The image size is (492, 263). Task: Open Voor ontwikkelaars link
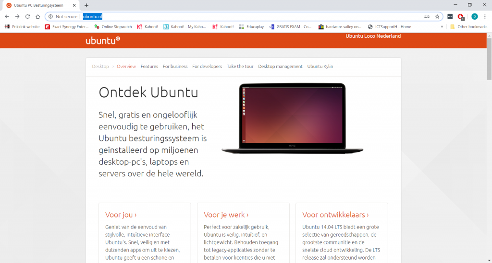335,215
